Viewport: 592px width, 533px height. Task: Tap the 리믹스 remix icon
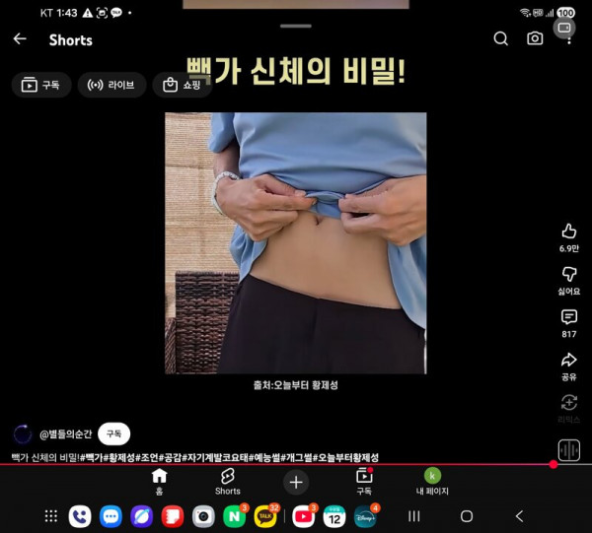(568, 403)
